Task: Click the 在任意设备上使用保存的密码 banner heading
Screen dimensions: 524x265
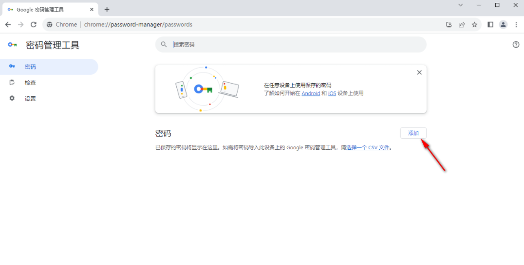Action: 298,86
